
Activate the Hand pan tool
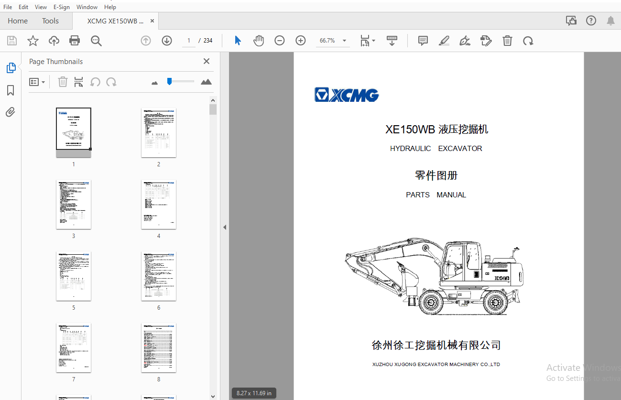(259, 41)
